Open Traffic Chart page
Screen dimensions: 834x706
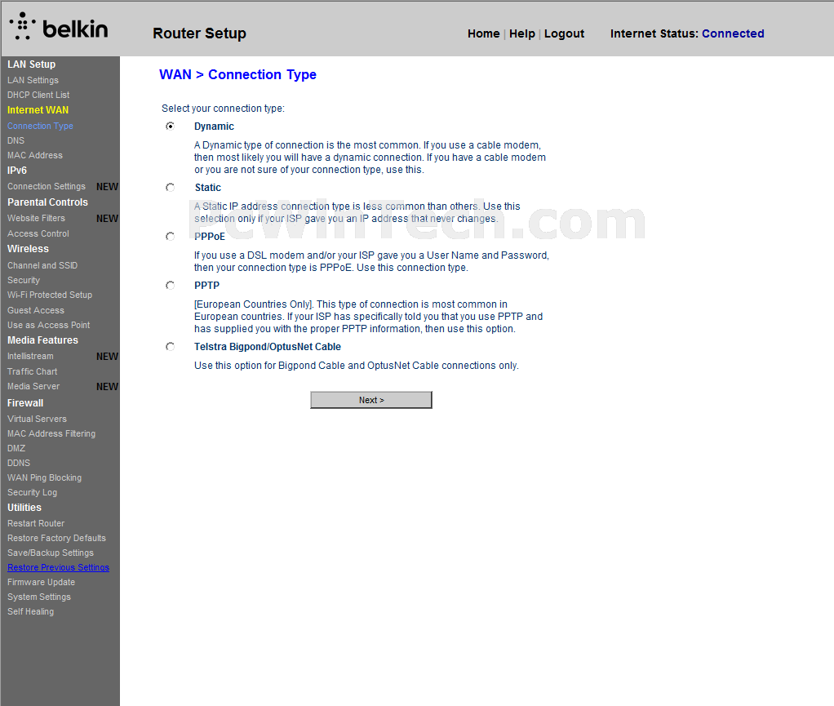click(x=33, y=371)
